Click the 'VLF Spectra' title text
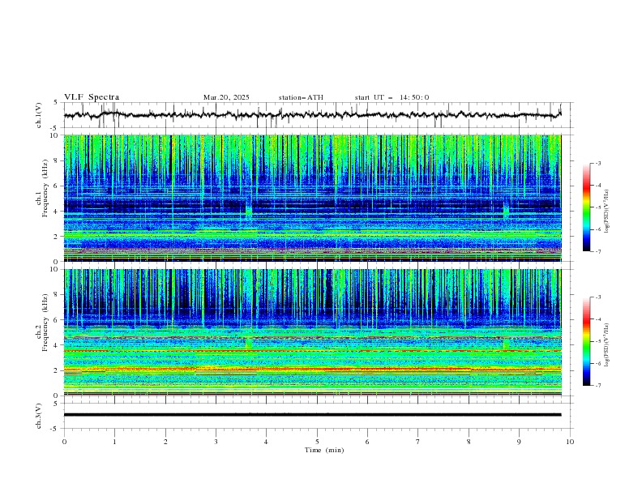The width and height of the screenshot is (642, 496). pyautogui.click(x=92, y=97)
